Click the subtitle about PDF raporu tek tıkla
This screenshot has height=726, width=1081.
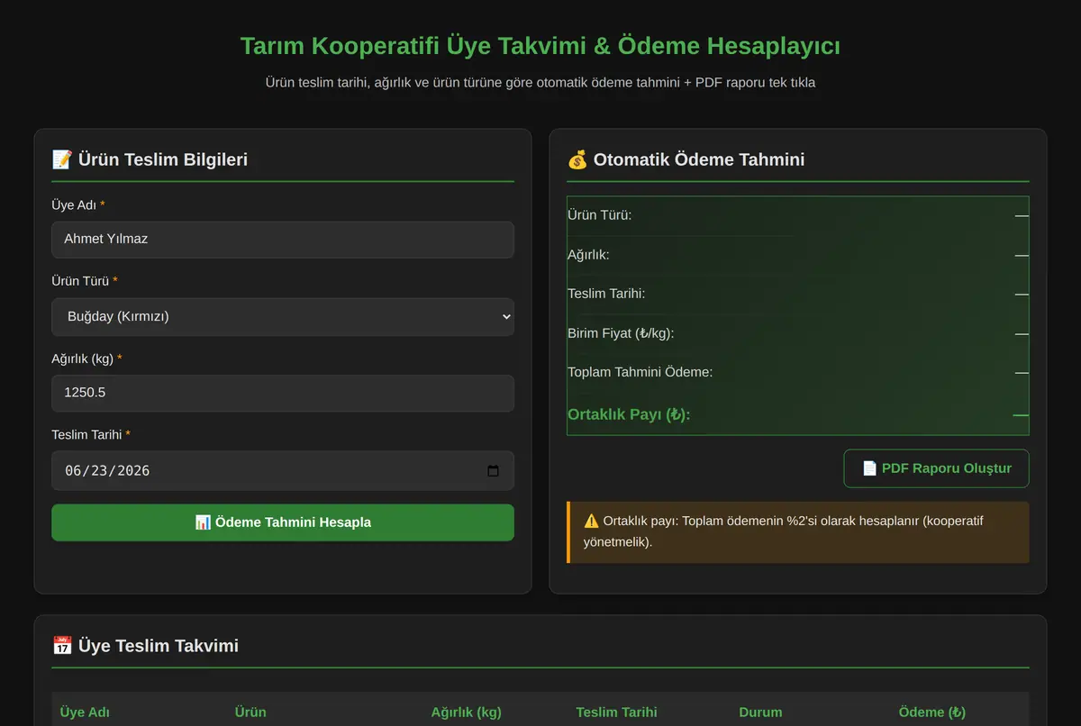point(540,82)
